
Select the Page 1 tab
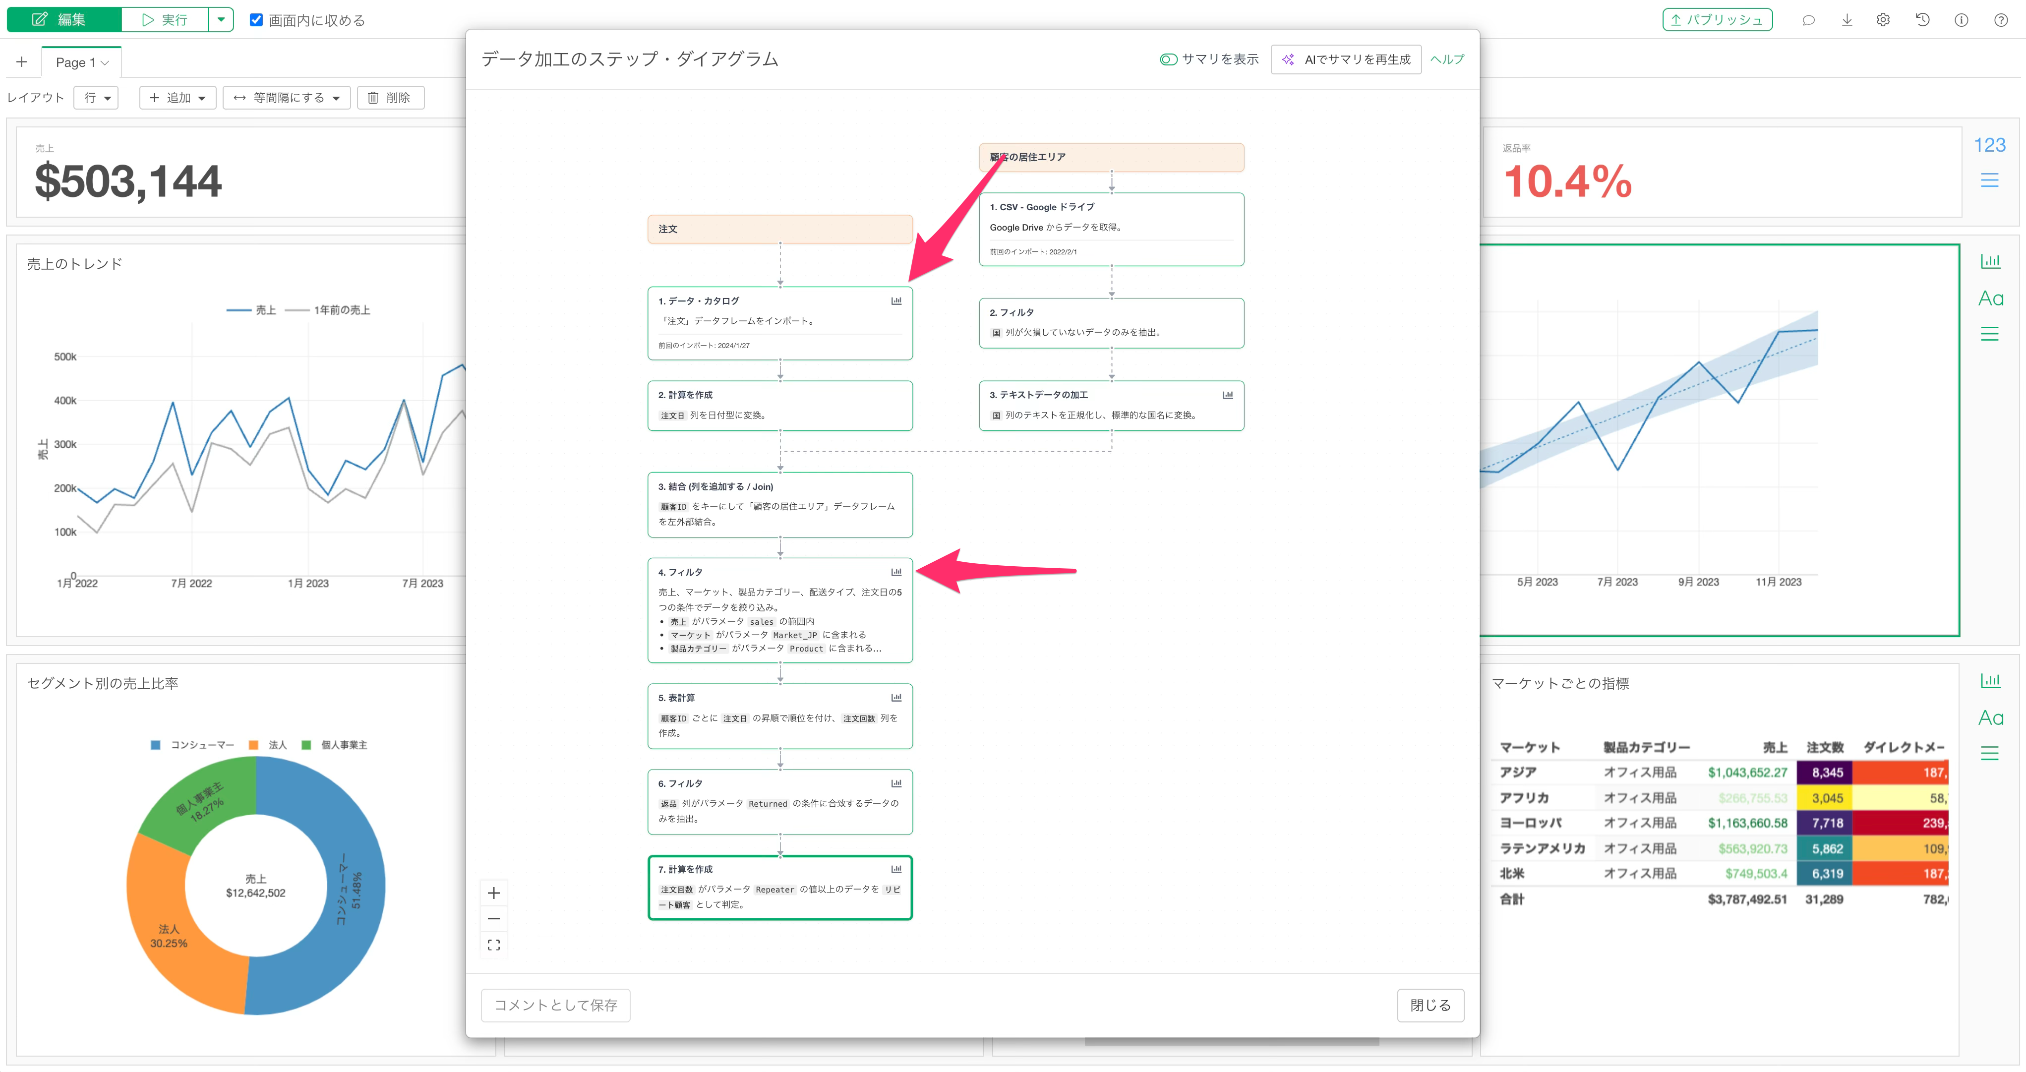click(82, 62)
